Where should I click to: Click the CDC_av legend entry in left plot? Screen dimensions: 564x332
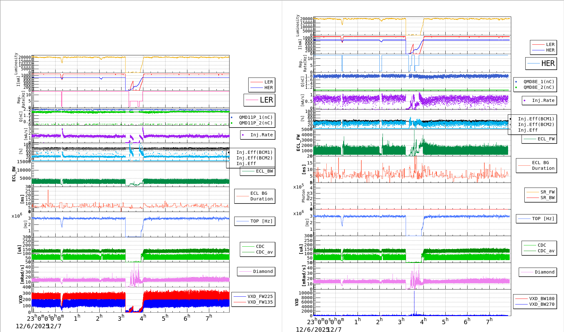[264, 252]
